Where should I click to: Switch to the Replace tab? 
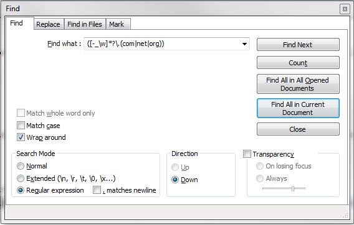pyautogui.click(x=49, y=24)
